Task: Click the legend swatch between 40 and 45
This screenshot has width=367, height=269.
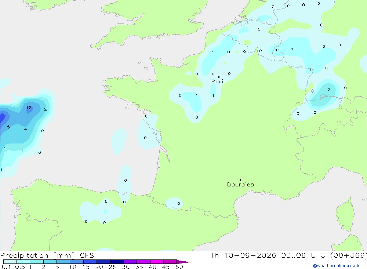Action: tap(157, 262)
